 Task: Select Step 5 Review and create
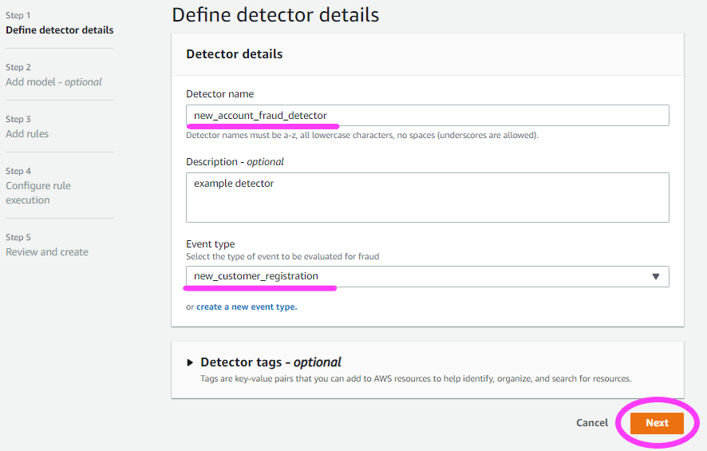[47, 251]
